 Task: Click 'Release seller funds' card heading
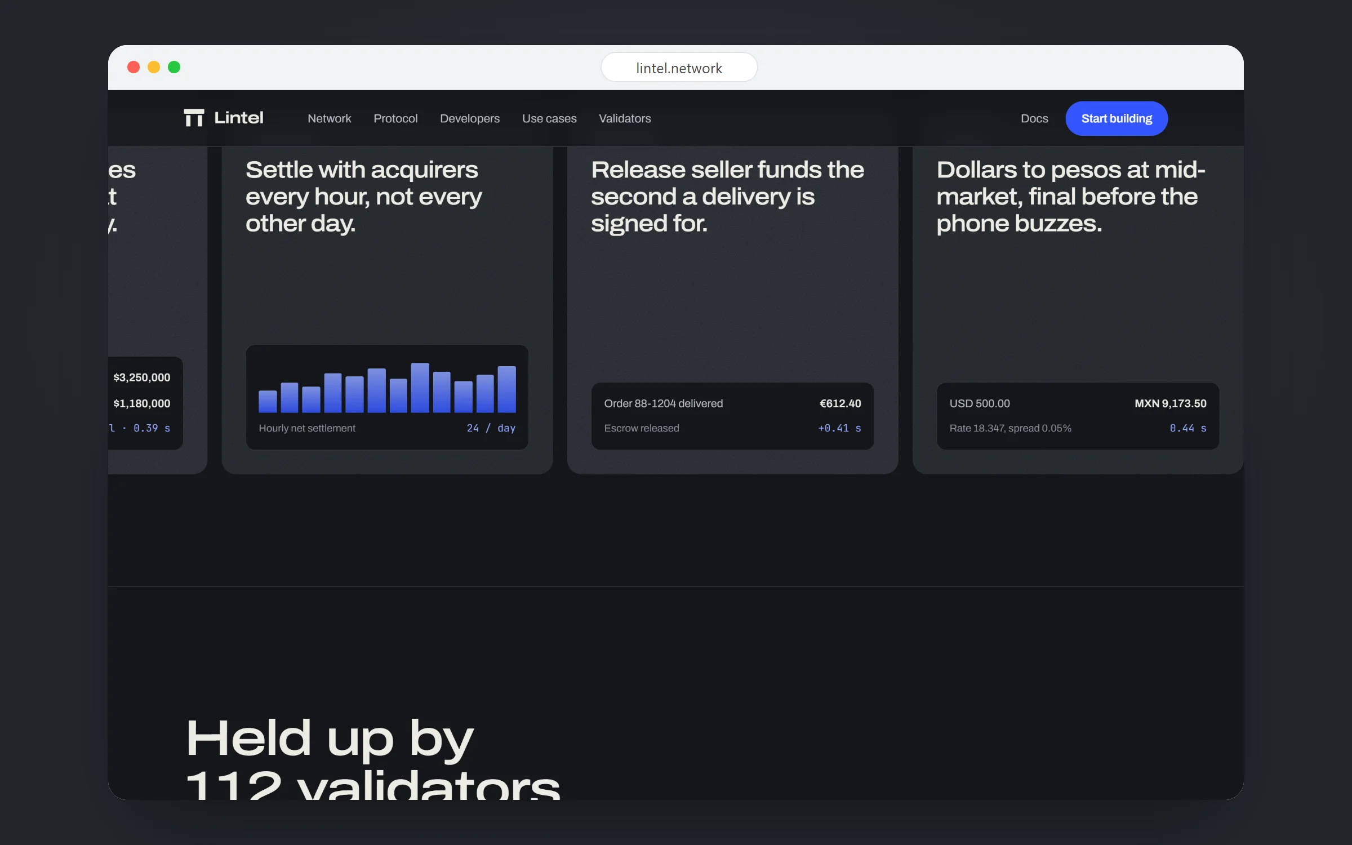coord(727,197)
